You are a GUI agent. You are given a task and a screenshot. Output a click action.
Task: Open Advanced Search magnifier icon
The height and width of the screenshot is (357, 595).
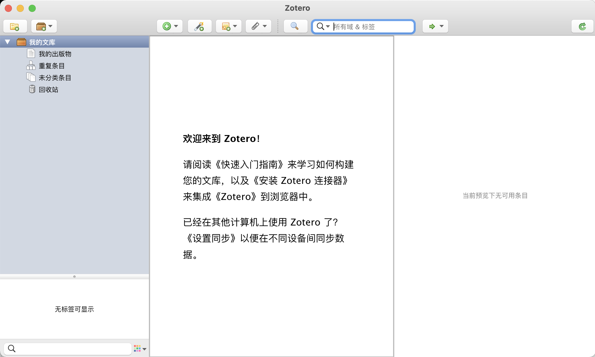click(295, 26)
